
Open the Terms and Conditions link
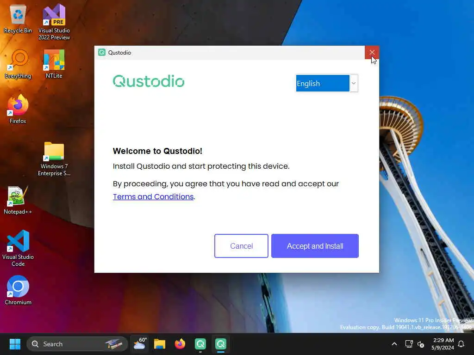click(153, 196)
